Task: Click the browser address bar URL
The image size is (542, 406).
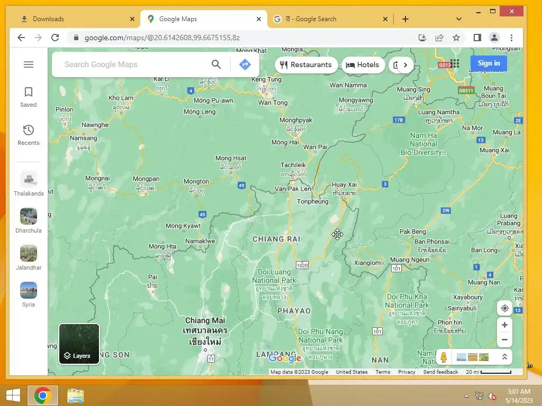Action: (x=162, y=38)
